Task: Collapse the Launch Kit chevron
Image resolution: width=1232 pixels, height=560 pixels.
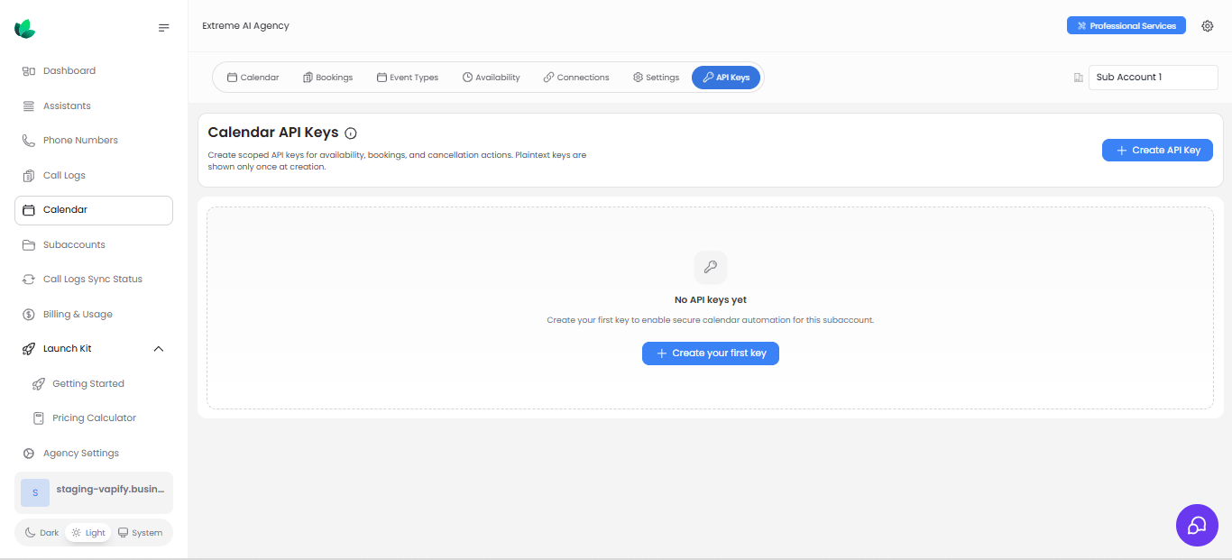Action: pos(159,349)
